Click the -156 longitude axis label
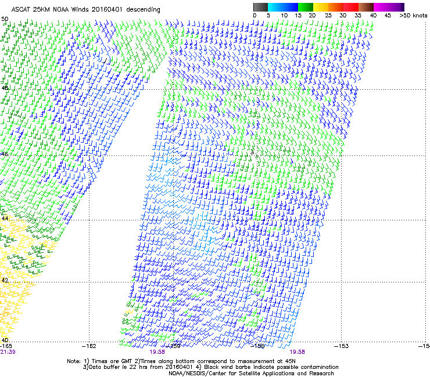The image size is (430, 377). [257, 346]
